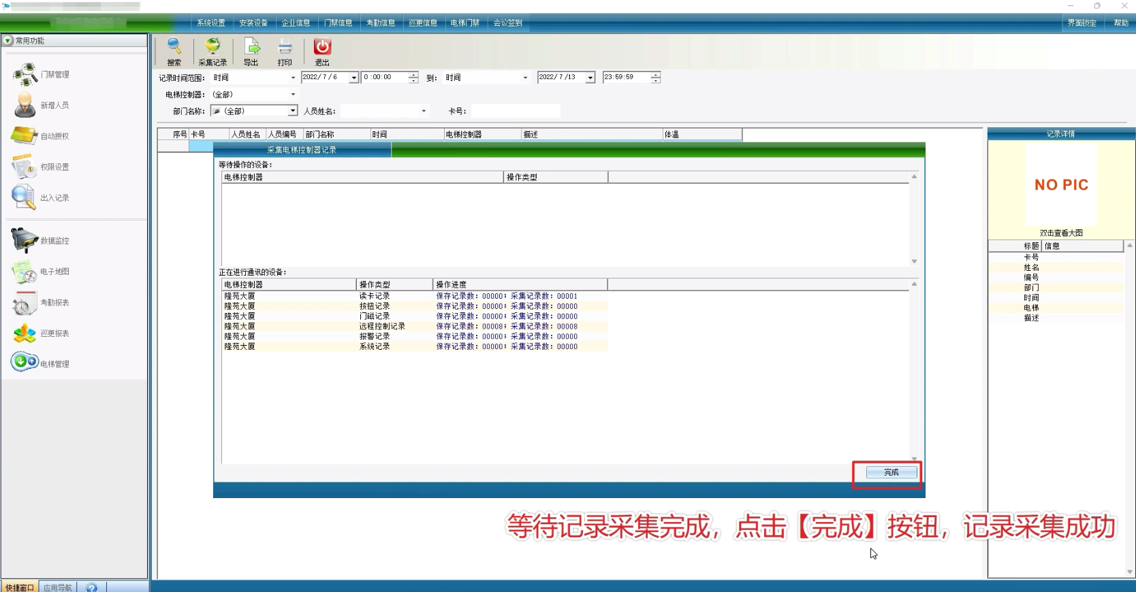
Task: Expand the 部门名称 dropdown
Action: tap(293, 111)
